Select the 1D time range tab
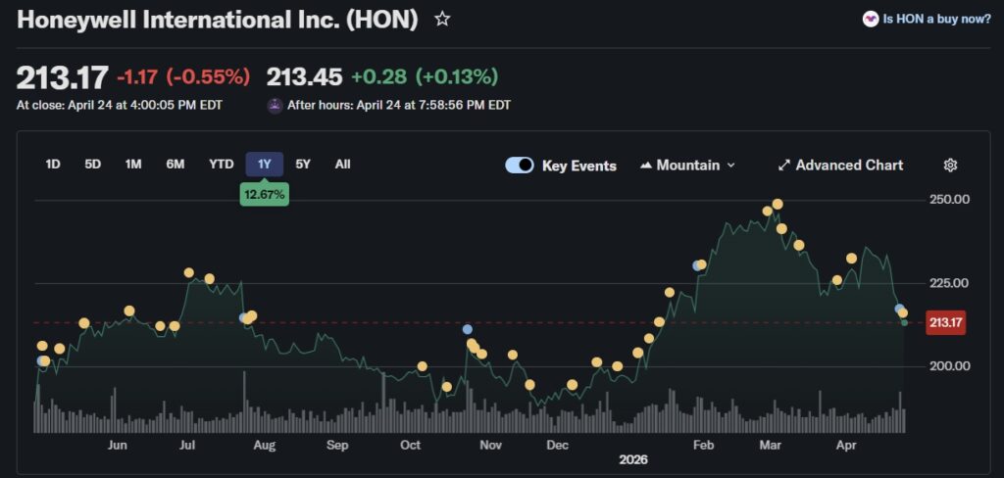The width and height of the screenshot is (1004, 478). tap(53, 165)
